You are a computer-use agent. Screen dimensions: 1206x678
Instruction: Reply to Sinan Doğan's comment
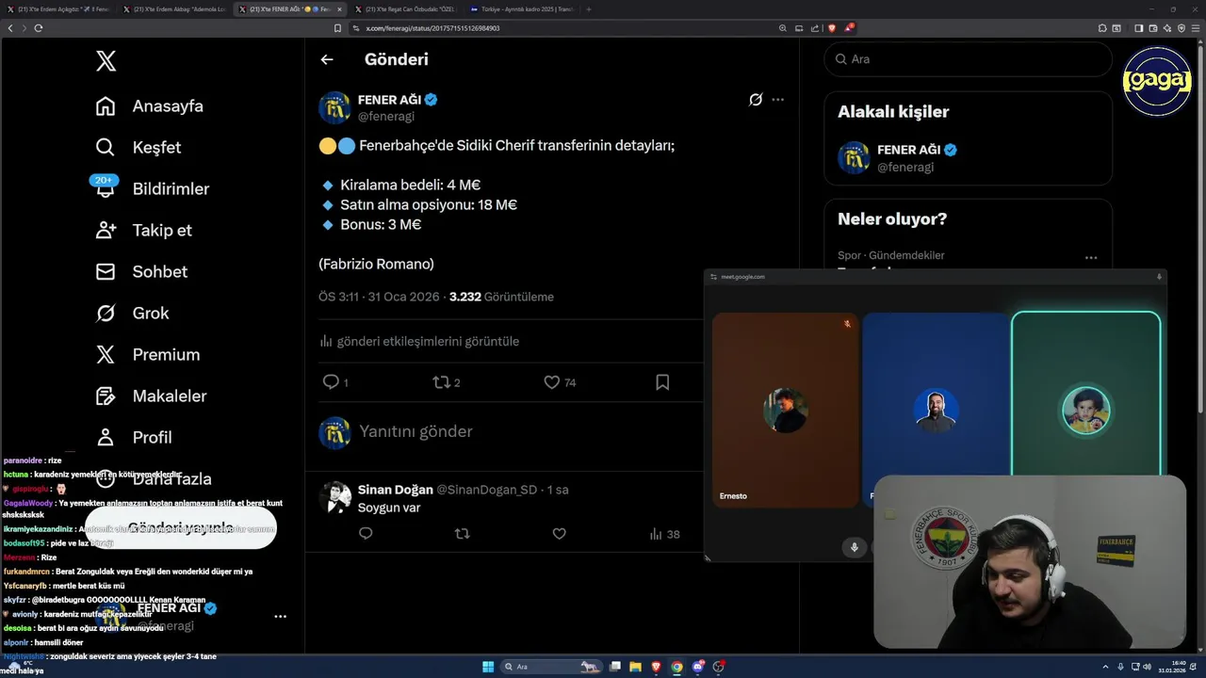click(x=366, y=534)
